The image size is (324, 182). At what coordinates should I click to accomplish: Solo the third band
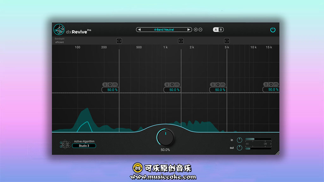point(213,85)
